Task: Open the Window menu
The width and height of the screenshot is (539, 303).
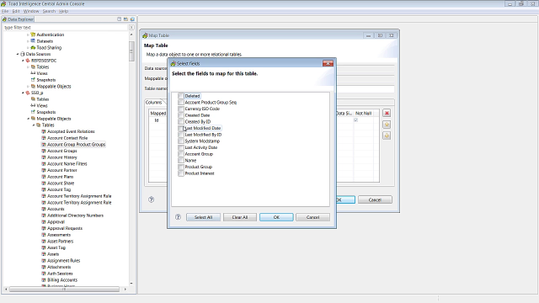Action: [31, 11]
